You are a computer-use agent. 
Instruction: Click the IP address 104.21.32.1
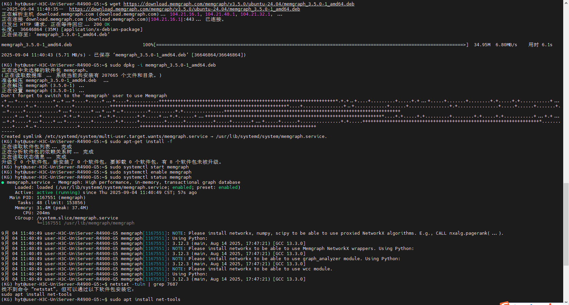(255, 14)
